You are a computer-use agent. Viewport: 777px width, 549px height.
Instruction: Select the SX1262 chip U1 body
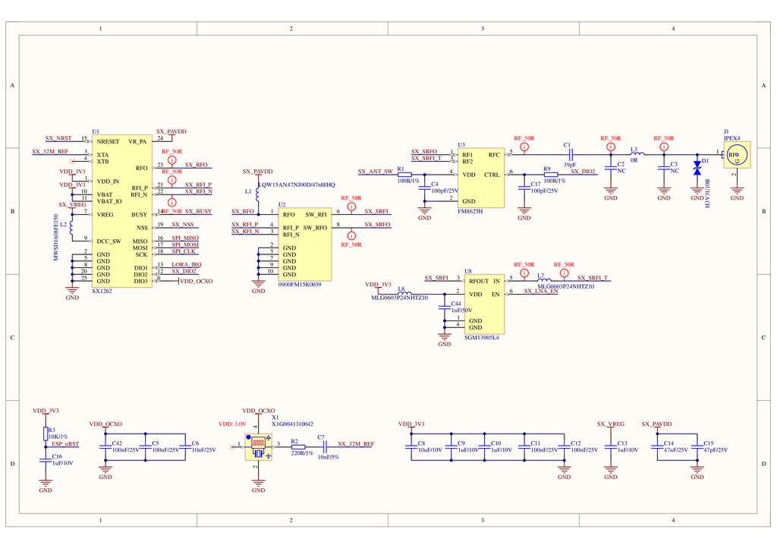pos(121,211)
